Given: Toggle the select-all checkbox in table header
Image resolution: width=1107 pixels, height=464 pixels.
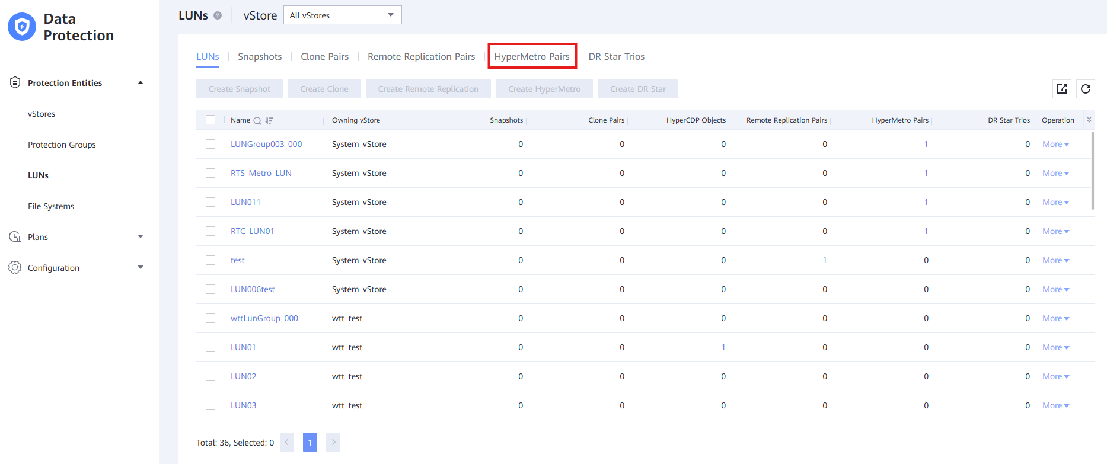Looking at the screenshot, I should (210, 120).
